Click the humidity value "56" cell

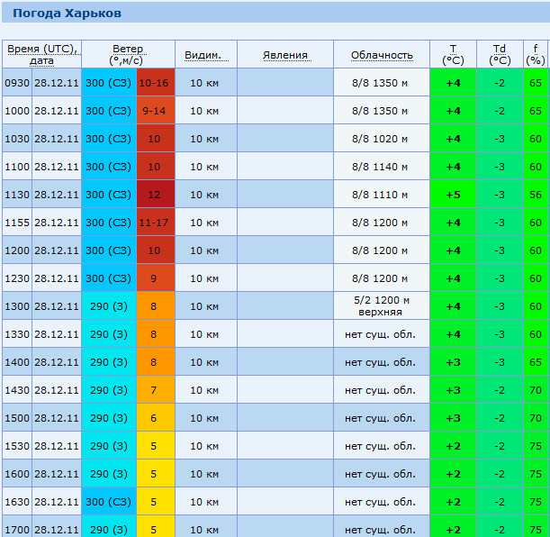click(536, 195)
